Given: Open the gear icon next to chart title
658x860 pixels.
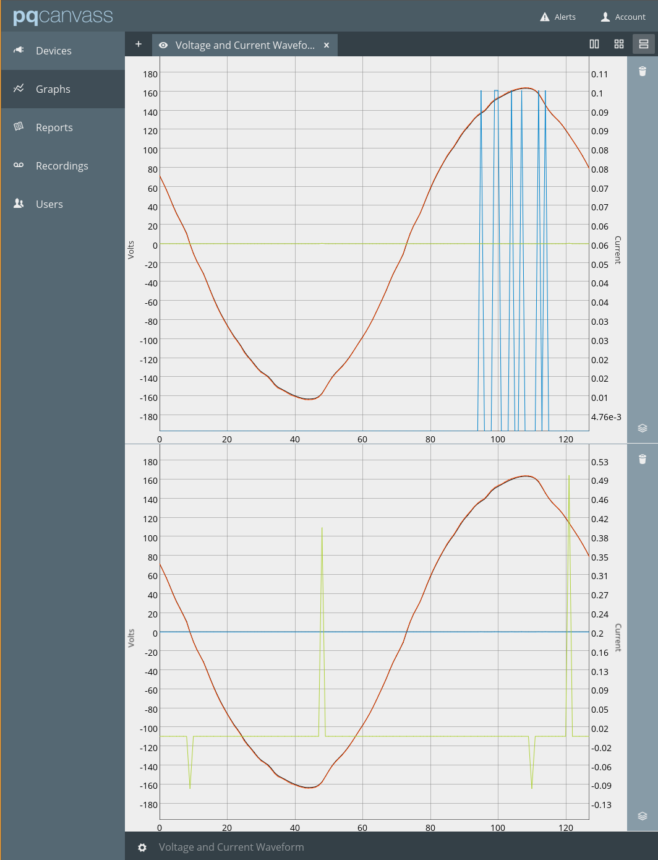Looking at the screenshot, I should pos(142,847).
